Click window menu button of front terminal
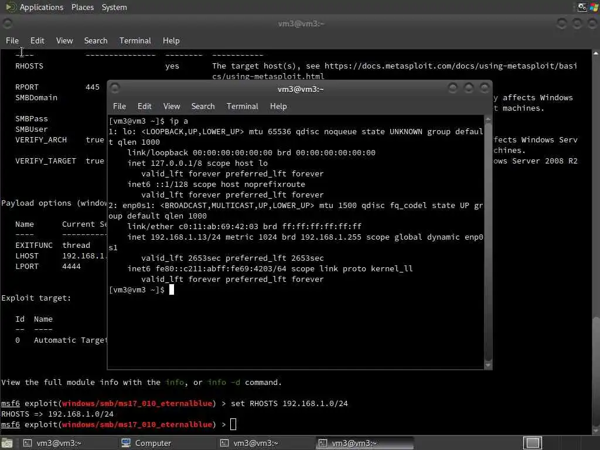The height and width of the screenshot is (450, 600). (115, 88)
